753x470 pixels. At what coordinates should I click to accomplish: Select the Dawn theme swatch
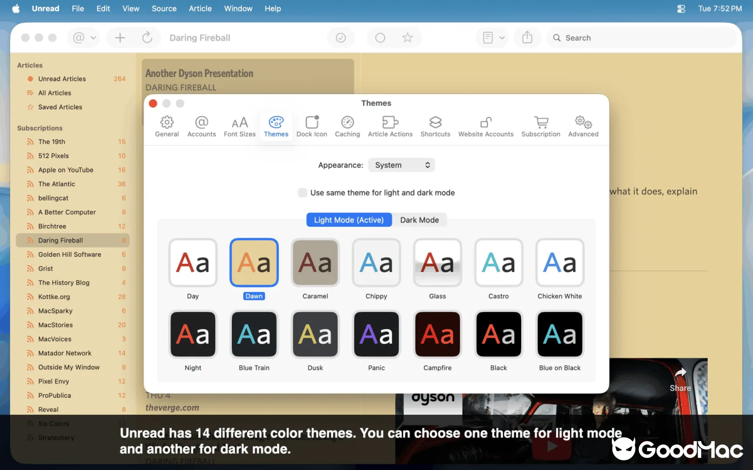[254, 262]
